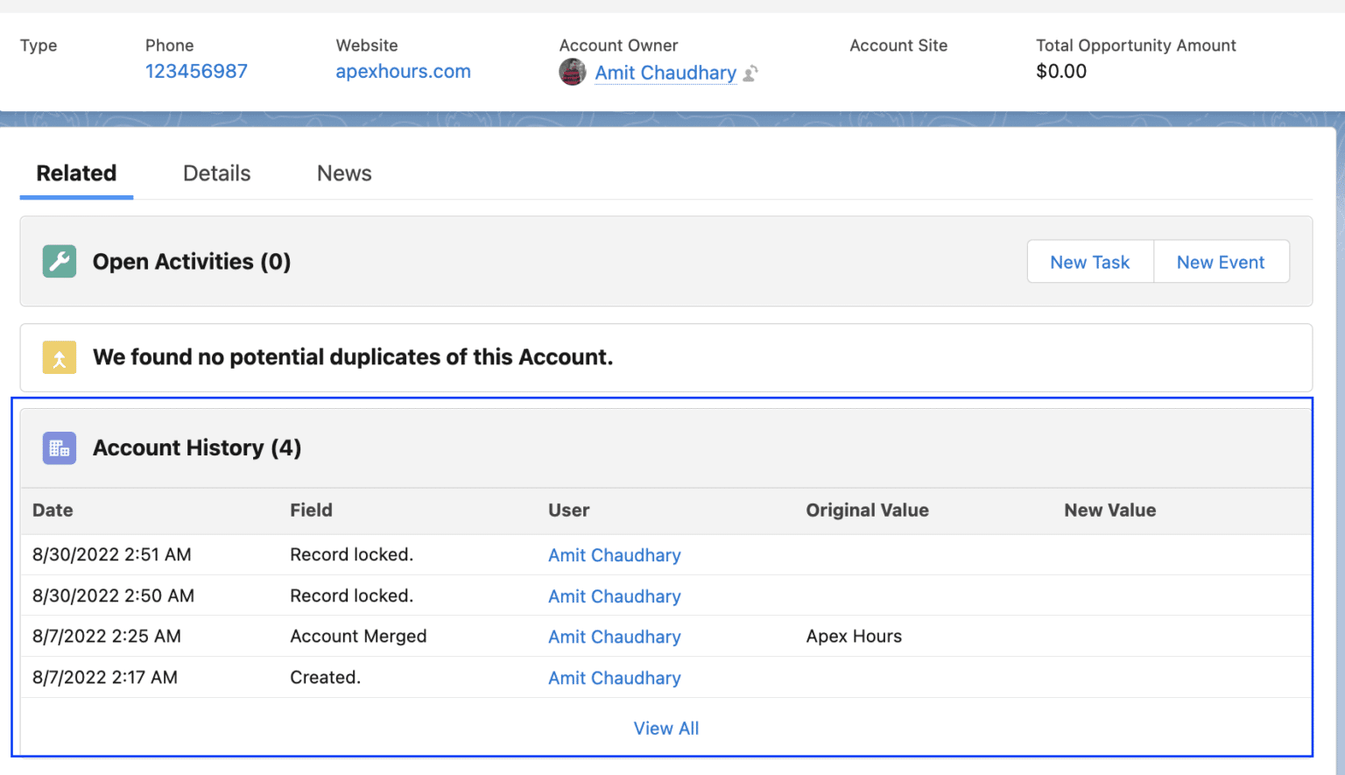
Task: Open the apexhours.com website link
Action: click(x=403, y=72)
